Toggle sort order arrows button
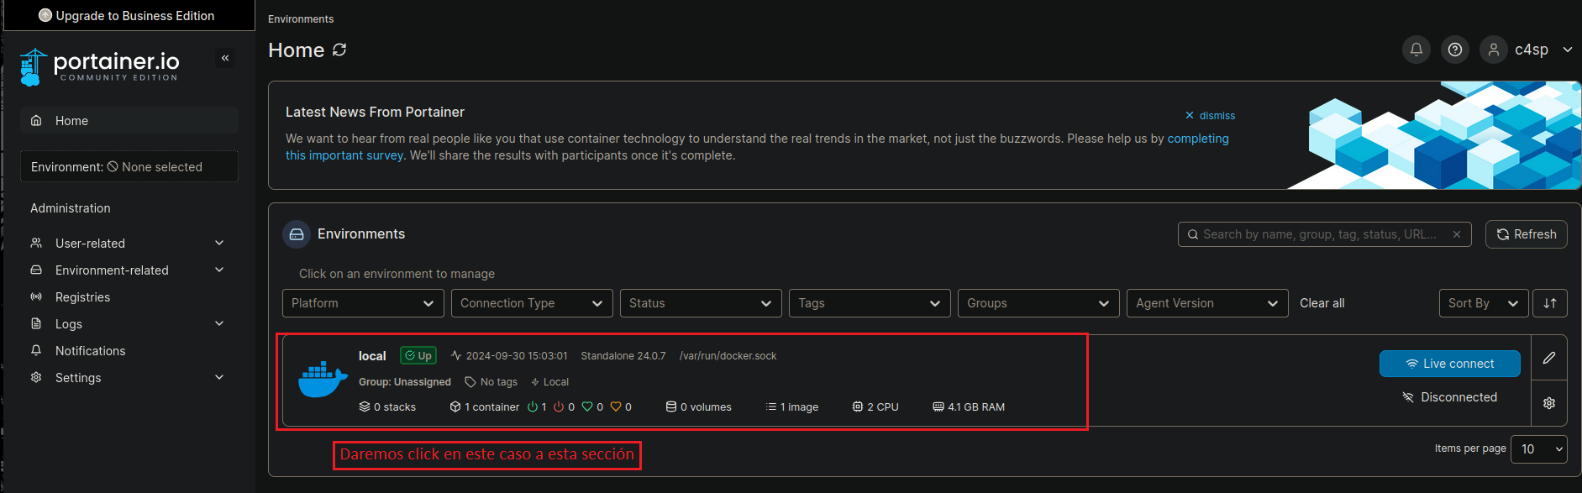The width and height of the screenshot is (1582, 493). (x=1550, y=303)
